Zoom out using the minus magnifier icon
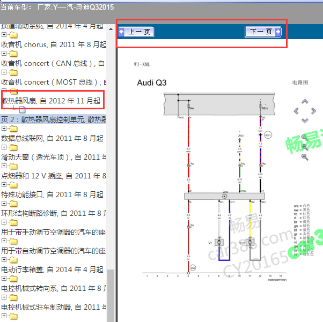Image resolution: width=323 pixels, height=322 pixels. click(x=305, y=157)
